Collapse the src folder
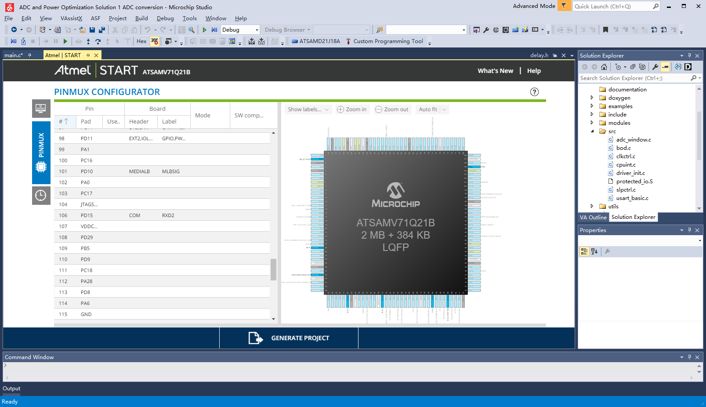The image size is (706, 407). coord(592,131)
